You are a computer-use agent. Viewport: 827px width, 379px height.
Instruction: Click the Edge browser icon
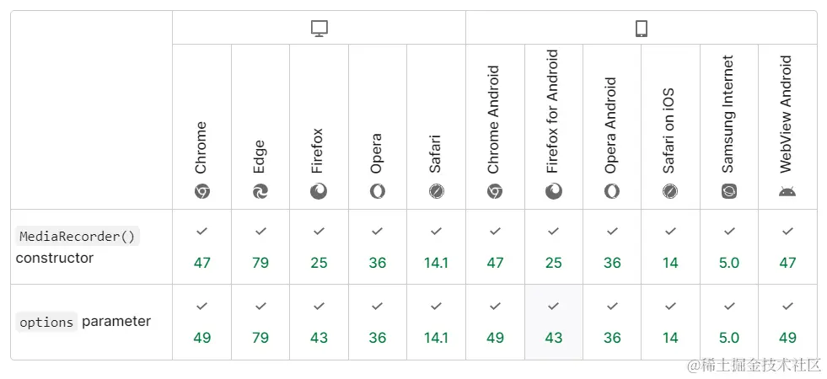pos(260,191)
